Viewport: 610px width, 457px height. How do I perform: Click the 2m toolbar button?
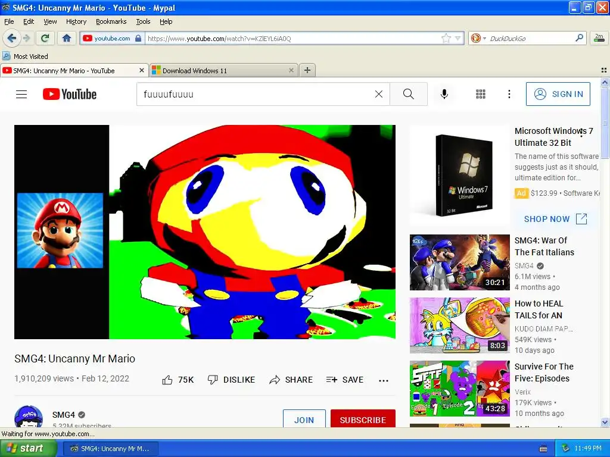tap(599, 37)
